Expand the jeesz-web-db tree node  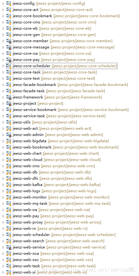tap(3, 172)
